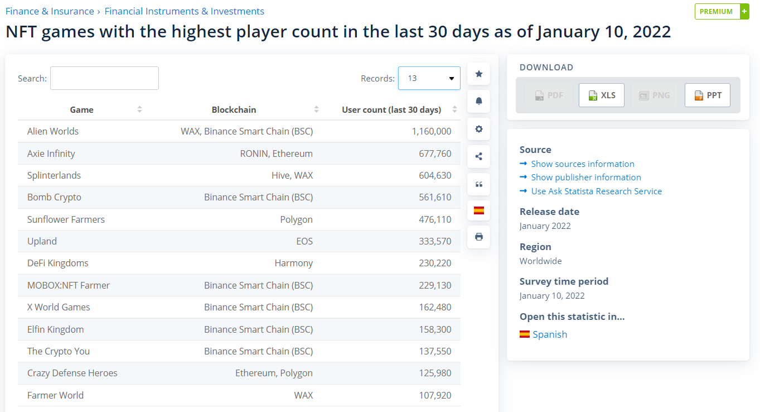Click the 125,980 user count value

435,373
